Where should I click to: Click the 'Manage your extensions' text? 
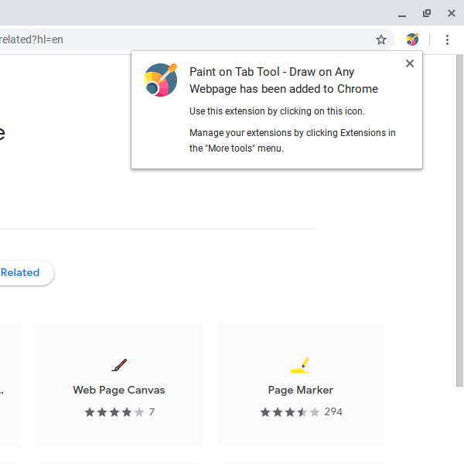coord(292,141)
